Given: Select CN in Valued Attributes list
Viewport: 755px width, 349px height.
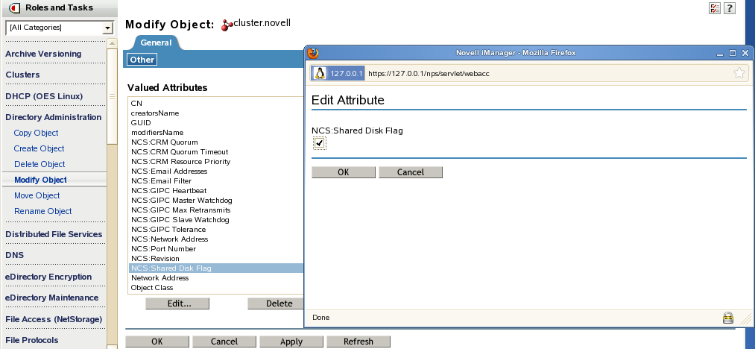Looking at the screenshot, I should click(217, 103).
